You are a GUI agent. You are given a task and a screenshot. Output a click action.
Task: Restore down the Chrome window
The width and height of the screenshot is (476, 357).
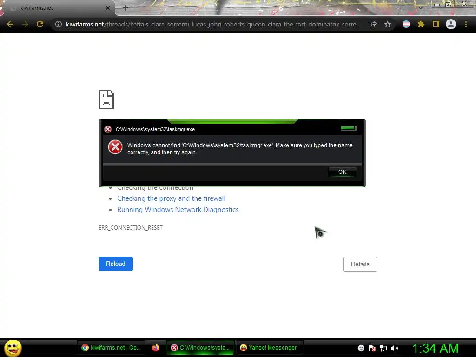[x=448, y=4]
